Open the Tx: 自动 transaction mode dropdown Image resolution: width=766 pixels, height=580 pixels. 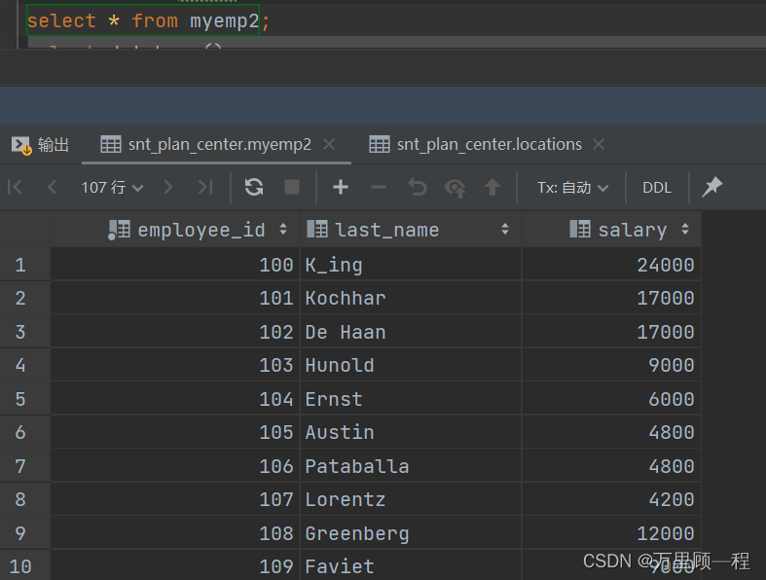[x=572, y=188]
